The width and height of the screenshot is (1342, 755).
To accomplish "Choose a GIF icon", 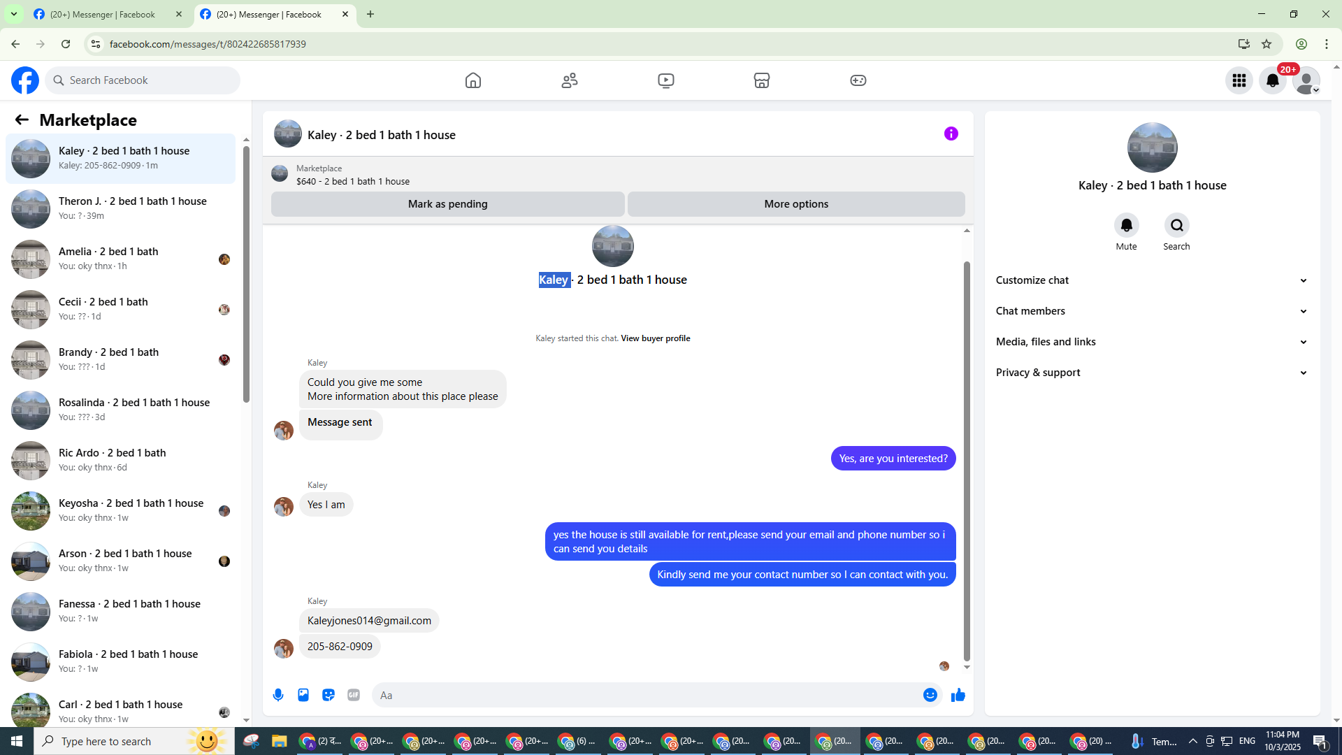I will click(x=354, y=695).
